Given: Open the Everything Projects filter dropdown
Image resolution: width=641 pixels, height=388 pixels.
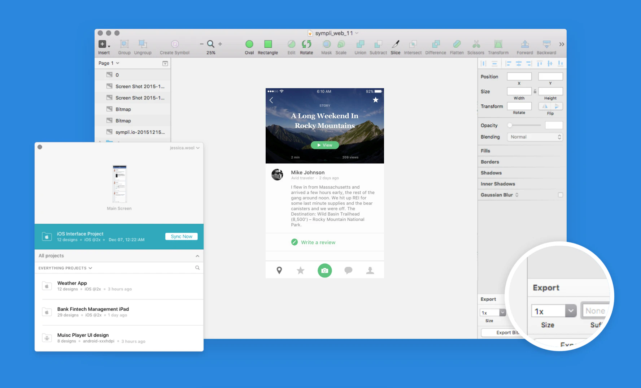Looking at the screenshot, I should [x=65, y=268].
